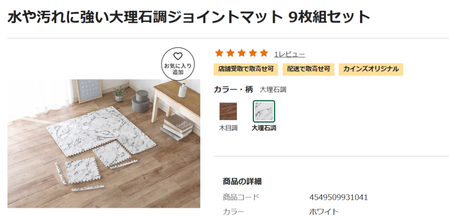Click the bold 大理石調 label under the swatch

tap(264, 128)
